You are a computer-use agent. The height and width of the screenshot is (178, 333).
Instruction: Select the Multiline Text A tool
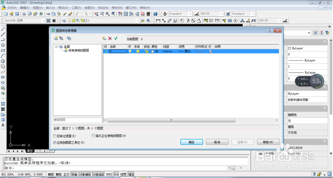3,125
